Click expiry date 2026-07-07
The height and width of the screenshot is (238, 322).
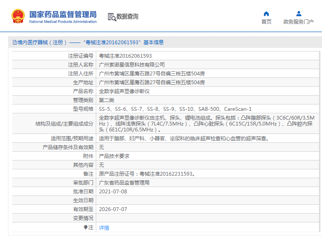point(113,209)
